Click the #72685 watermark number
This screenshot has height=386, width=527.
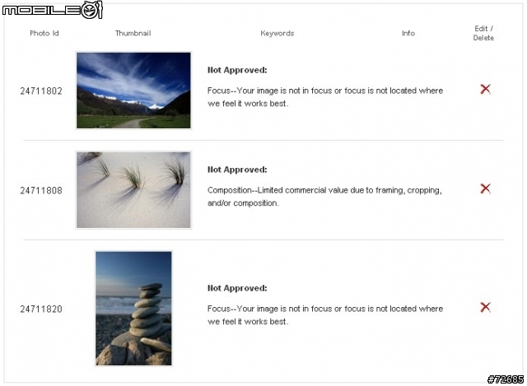click(x=506, y=379)
